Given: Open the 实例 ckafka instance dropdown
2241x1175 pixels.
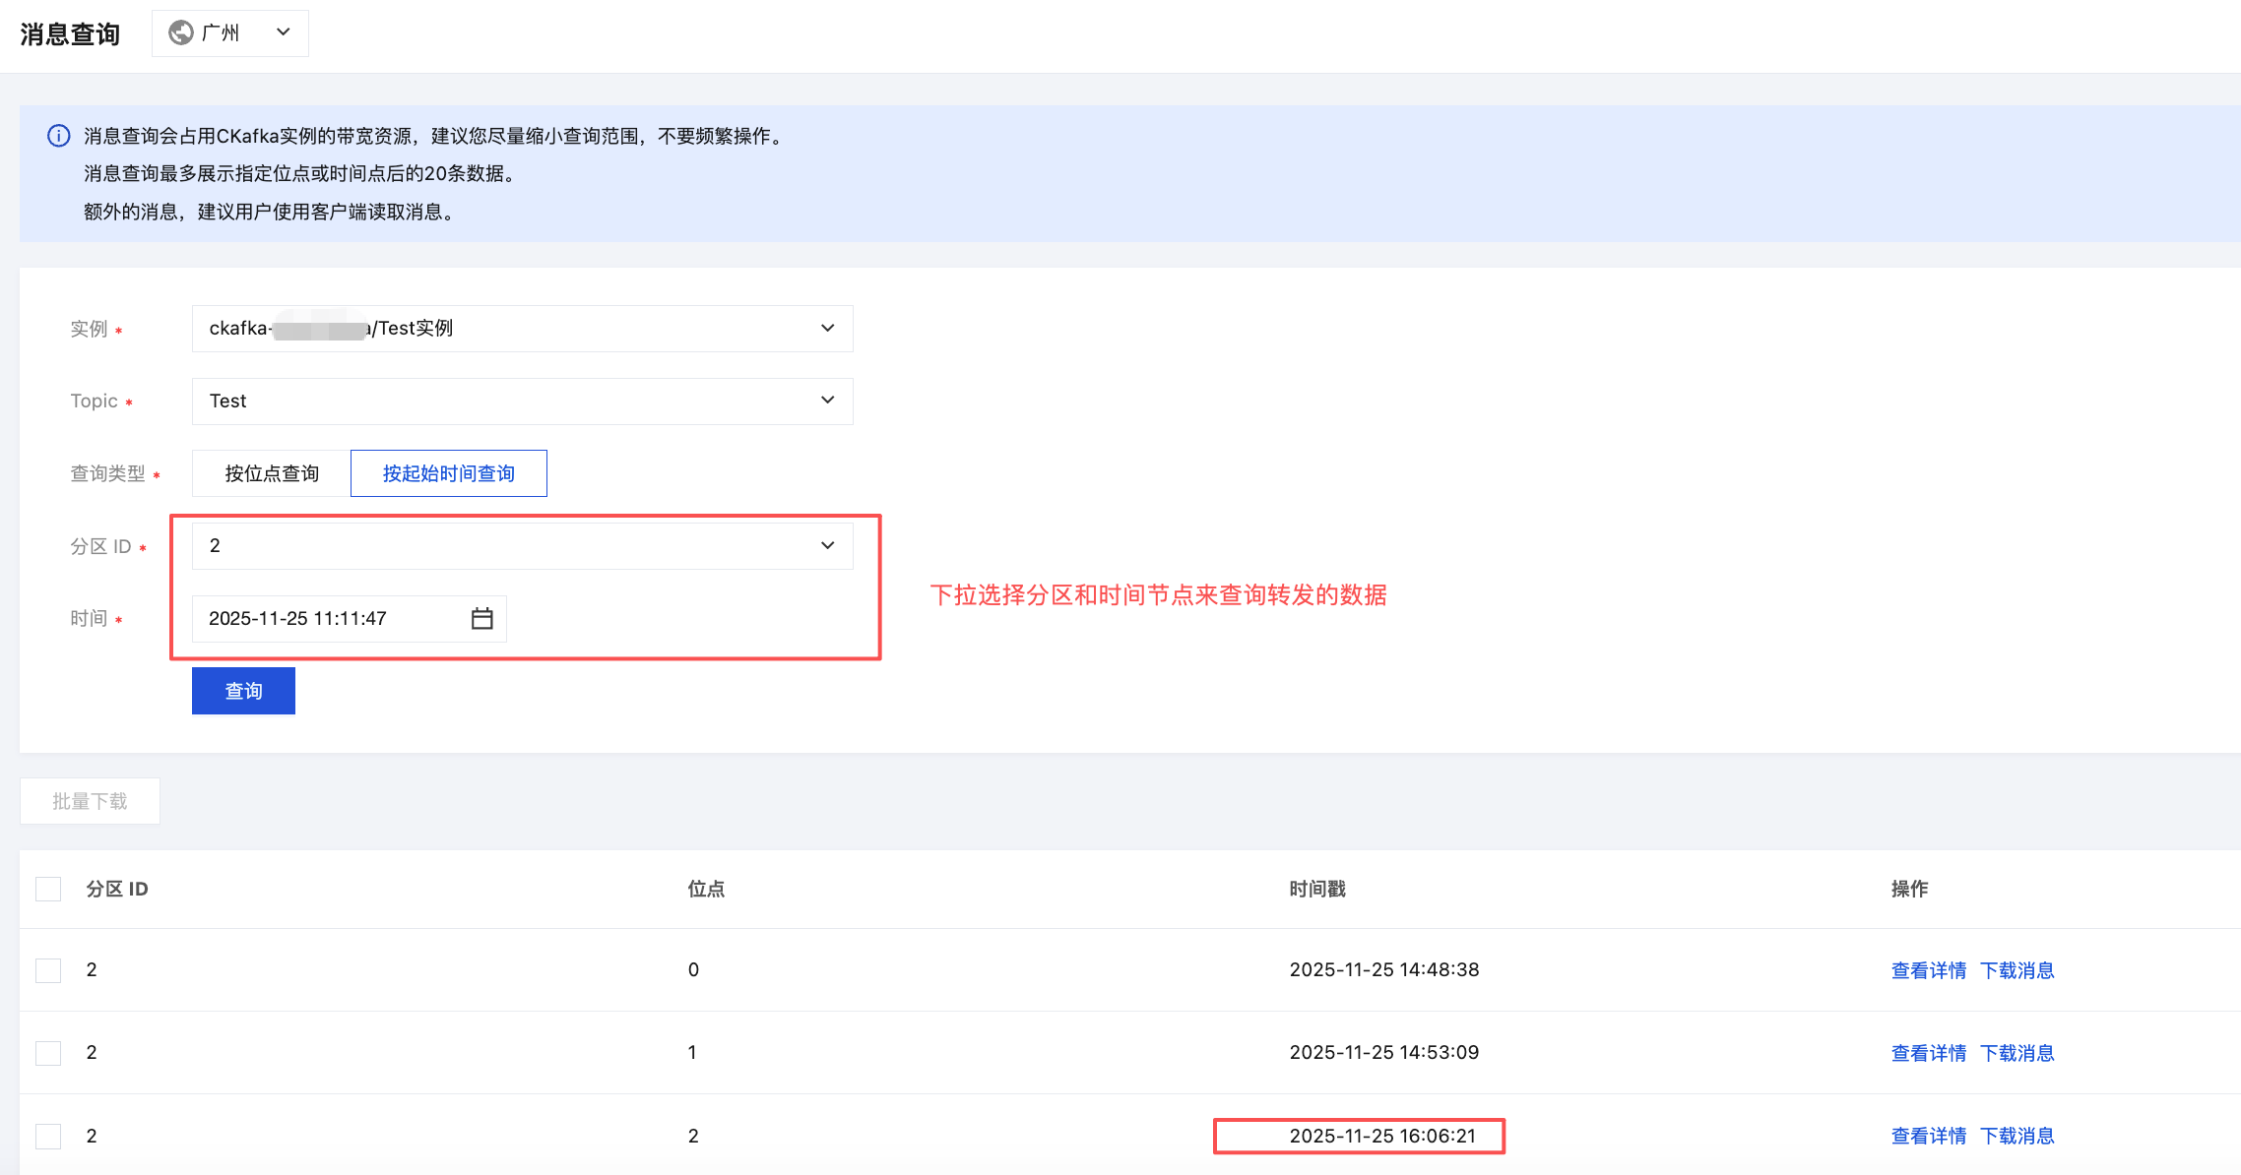Looking at the screenshot, I should click(522, 329).
